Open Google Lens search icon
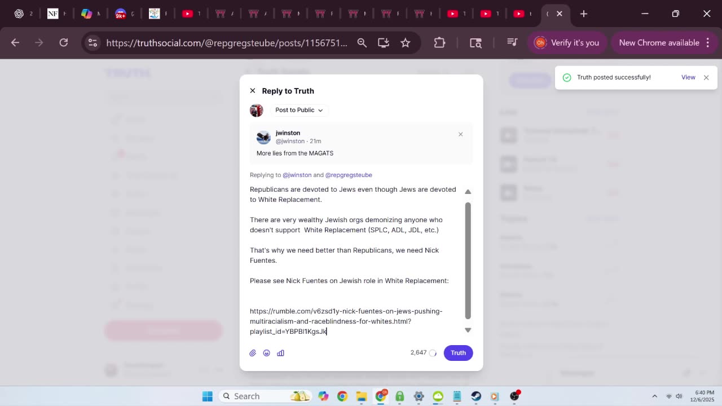 point(476,43)
